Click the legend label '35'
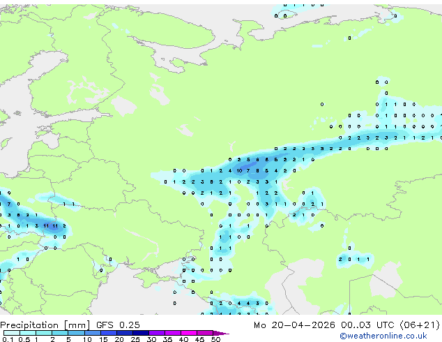 point(167,339)
